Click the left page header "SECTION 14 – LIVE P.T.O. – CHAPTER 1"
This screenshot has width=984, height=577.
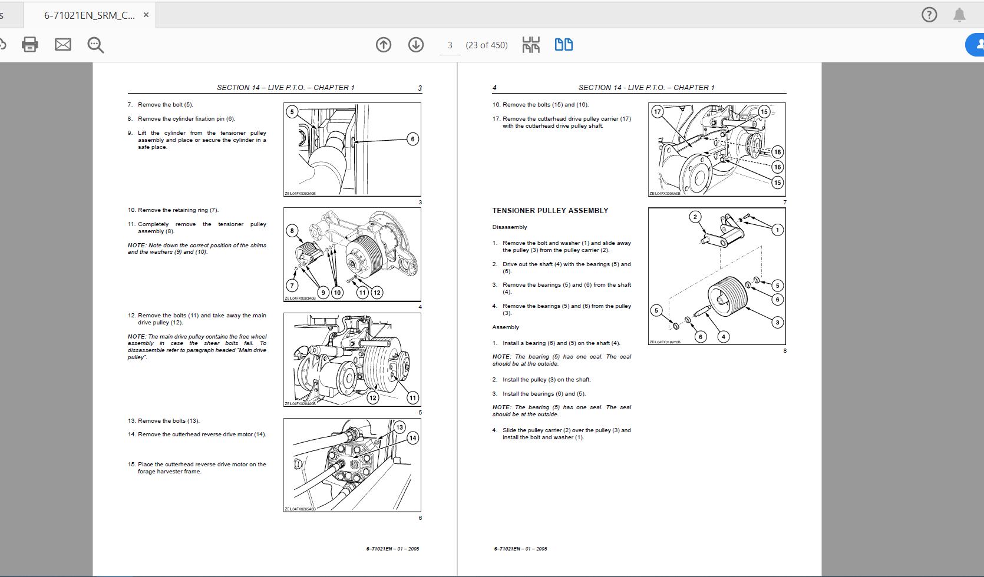[286, 88]
